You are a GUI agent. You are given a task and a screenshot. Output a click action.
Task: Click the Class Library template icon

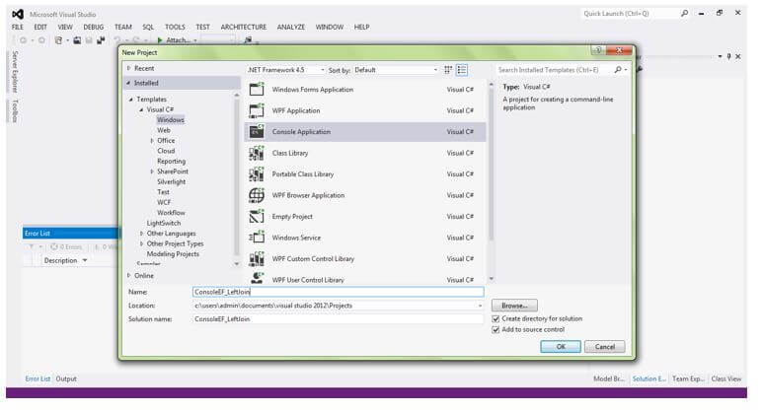pyautogui.click(x=257, y=153)
